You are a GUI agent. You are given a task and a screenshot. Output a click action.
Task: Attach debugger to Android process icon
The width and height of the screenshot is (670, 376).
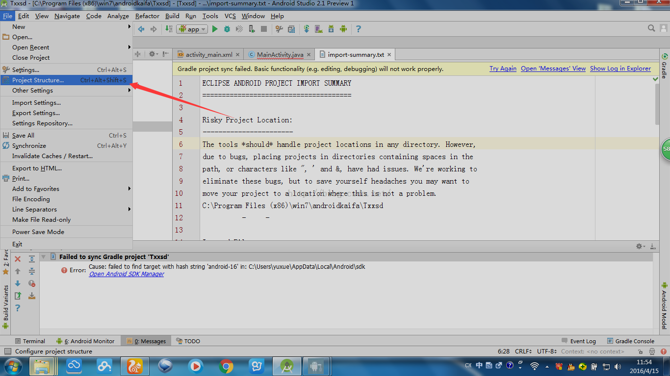tap(252, 29)
